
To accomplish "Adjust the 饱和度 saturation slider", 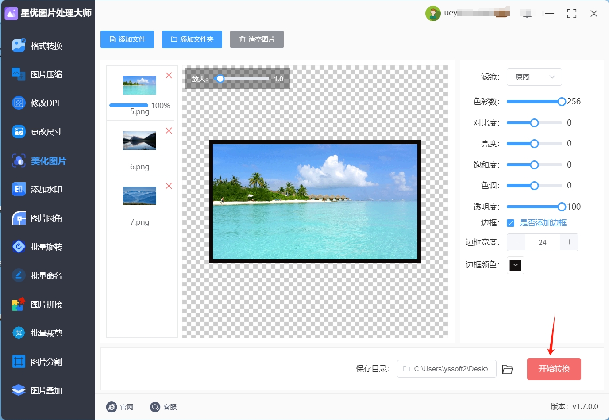I will click(x=534, y=165).
